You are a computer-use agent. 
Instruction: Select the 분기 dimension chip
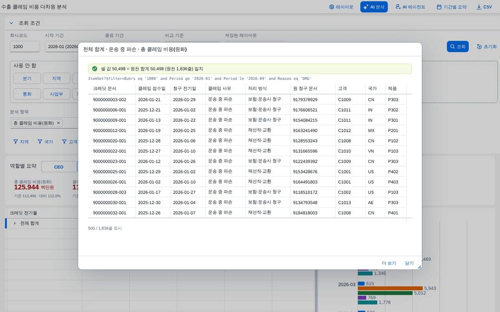tap(27, 79)
